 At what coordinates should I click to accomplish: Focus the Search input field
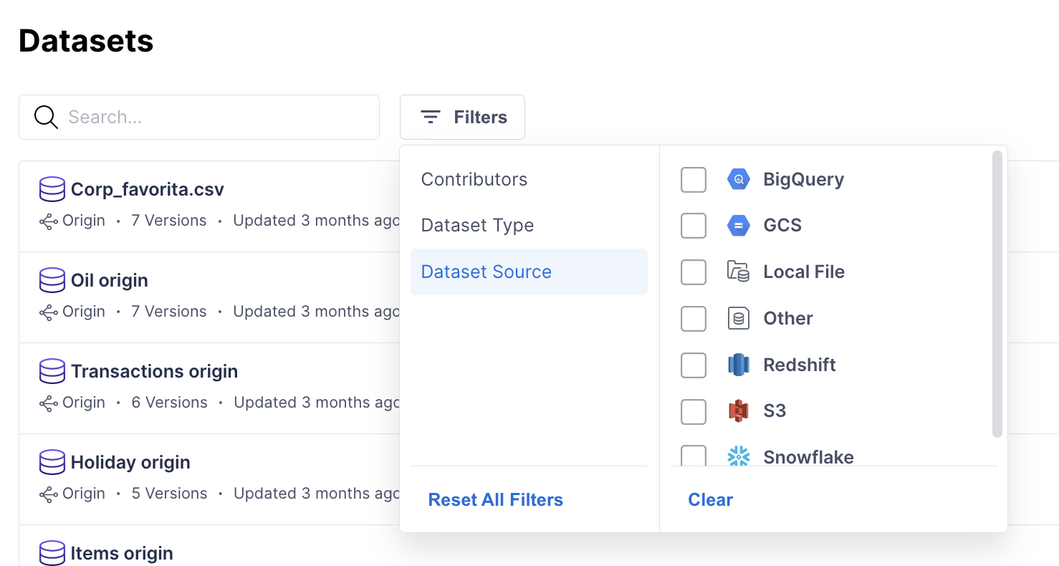tap(215, 117)
